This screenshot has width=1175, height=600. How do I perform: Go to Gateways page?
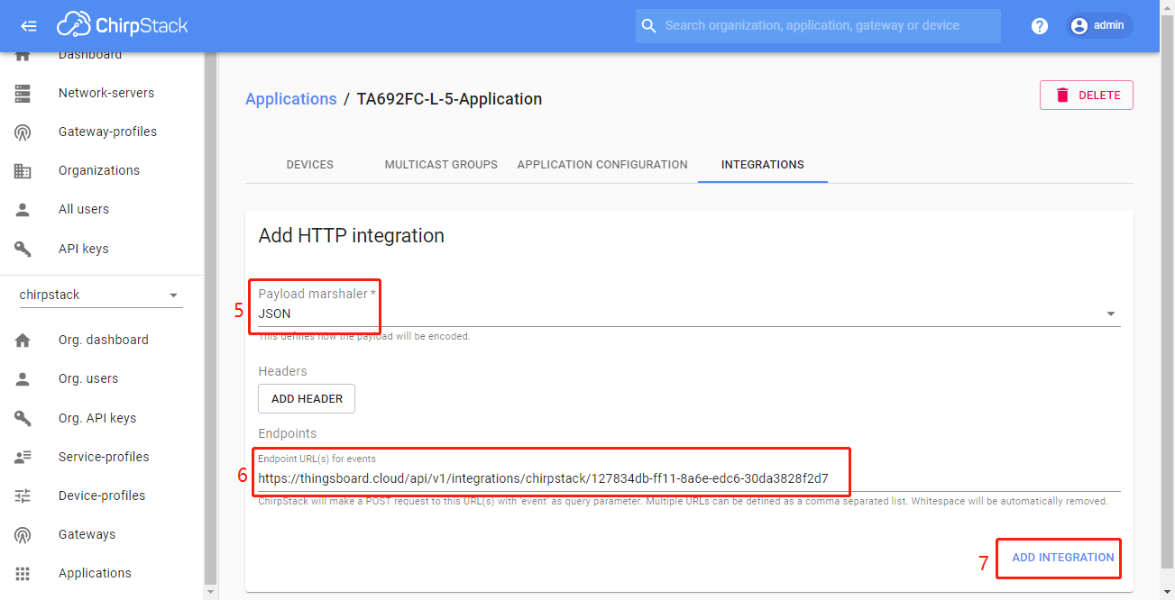(x=87, y=534)
